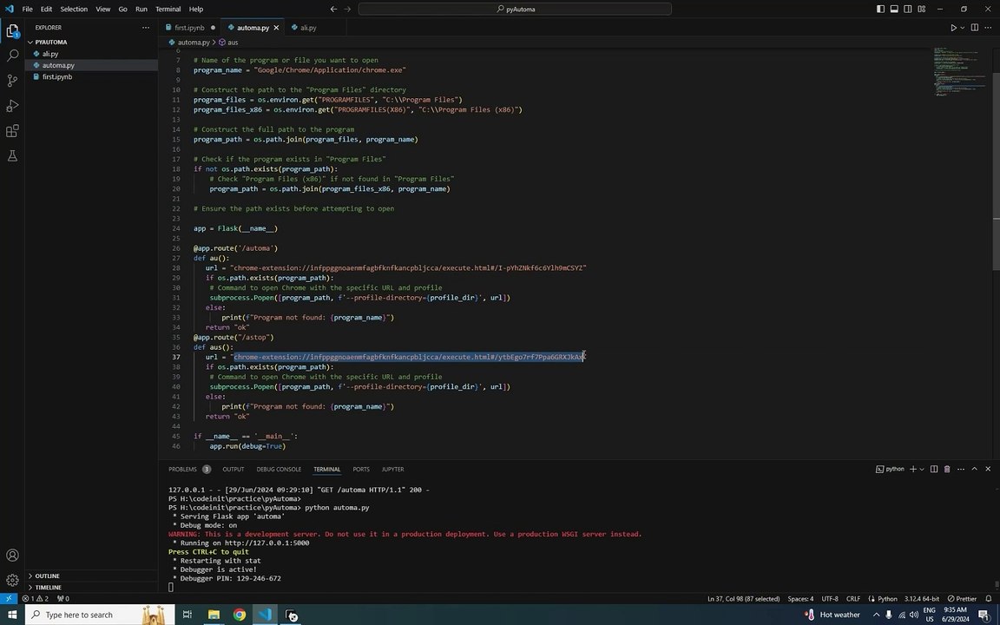The width and height of the screenshot is (1000, 625).
Task: Create a new terminal with plus icon
Action: coord(912,470)
